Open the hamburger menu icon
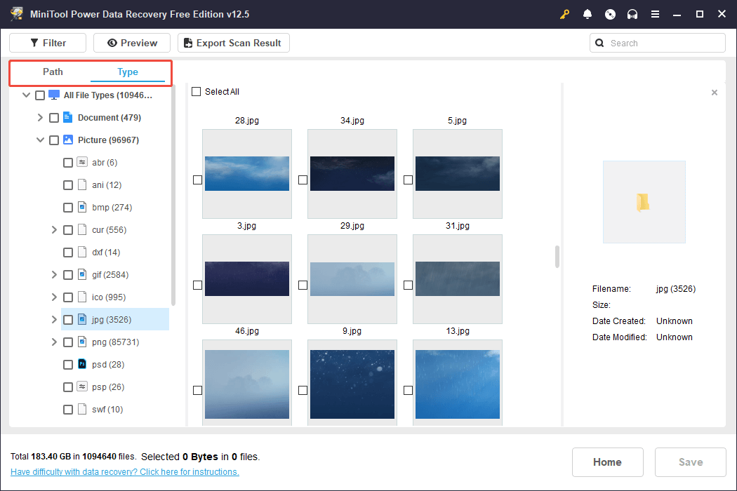The image size is (737, 491). click(655, 14)
